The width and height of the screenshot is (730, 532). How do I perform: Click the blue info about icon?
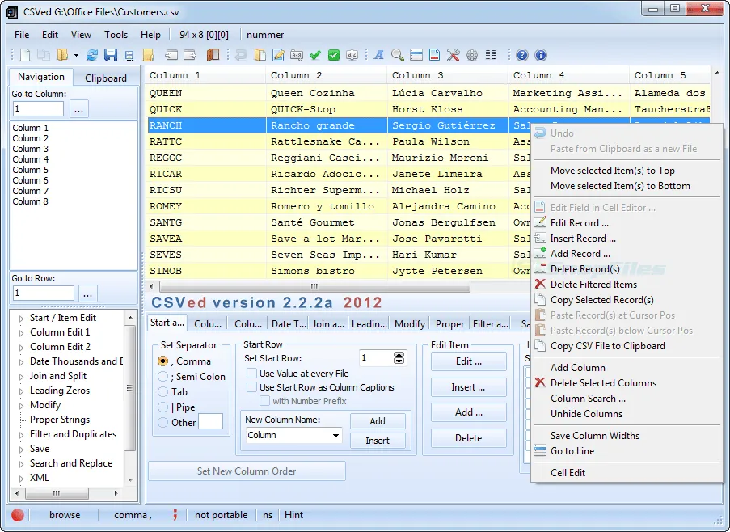pyautogui.click(x=541, y=55)
